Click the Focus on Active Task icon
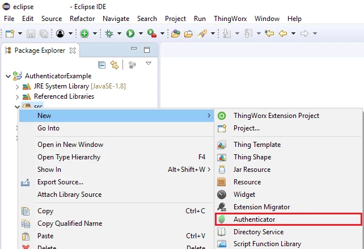The height and width of the screenshot is (249, 364). click(x=132, y=65)
